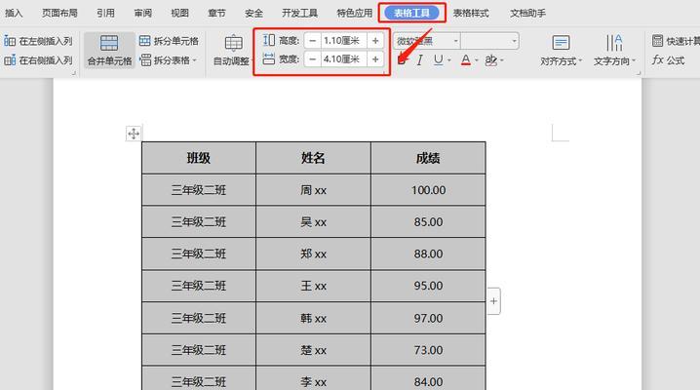The height and width of the screenshot is (390, 700).
Task: Click the text highlight icon
Action: [x=490, y=59]
